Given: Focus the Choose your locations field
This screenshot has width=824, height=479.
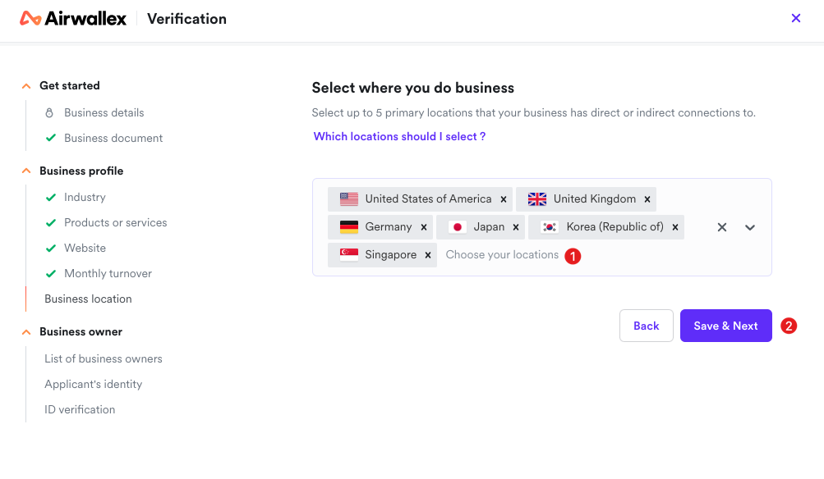Looking at the screenshot, I should (502, 255).
